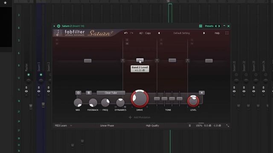This screenshot has height=153, width=273.
Task: Select the Insert 21 mixer track
Action: [234, 66]
